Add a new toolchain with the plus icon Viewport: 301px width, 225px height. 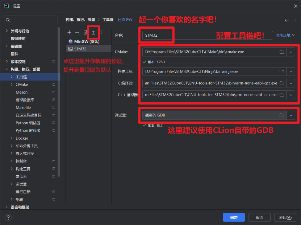tap(69, 32)
